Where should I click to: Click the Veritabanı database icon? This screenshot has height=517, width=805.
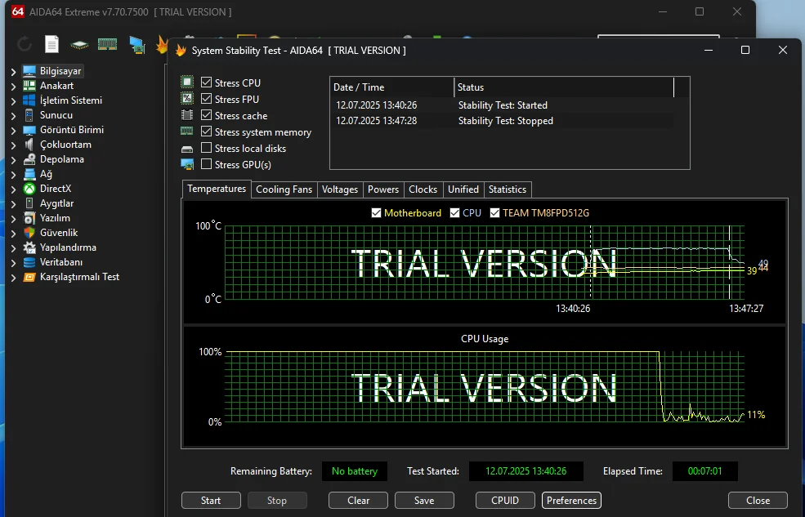(29, 262)
